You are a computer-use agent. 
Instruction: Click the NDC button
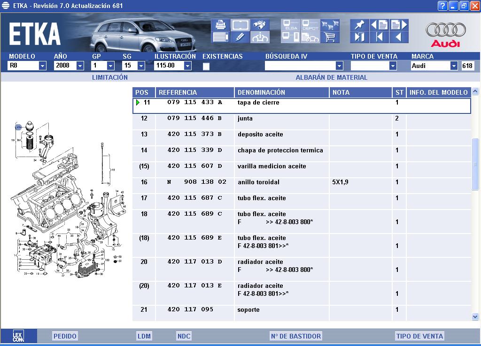[184, 336]
